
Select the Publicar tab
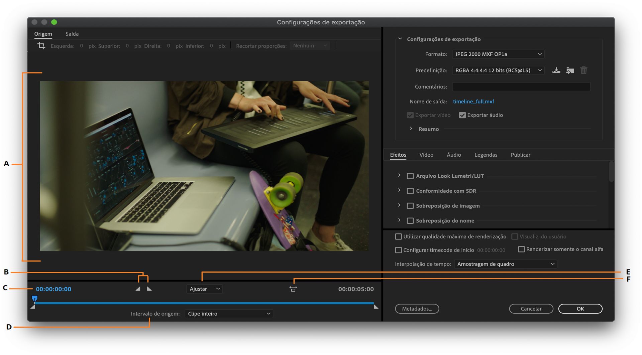click(x=520, y=155)
